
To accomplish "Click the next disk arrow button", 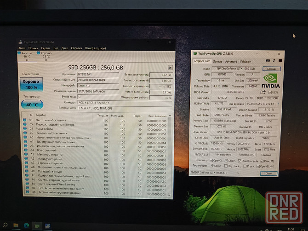I will (x=170, y=67).
